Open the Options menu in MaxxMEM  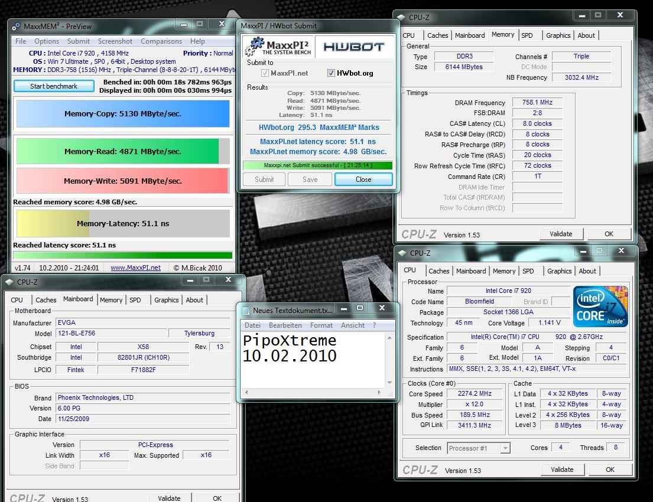click(46, 41)
